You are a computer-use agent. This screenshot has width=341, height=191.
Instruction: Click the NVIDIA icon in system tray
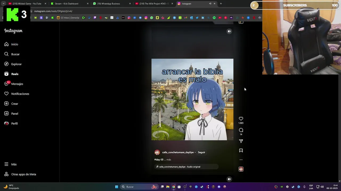tap(282, 187)
